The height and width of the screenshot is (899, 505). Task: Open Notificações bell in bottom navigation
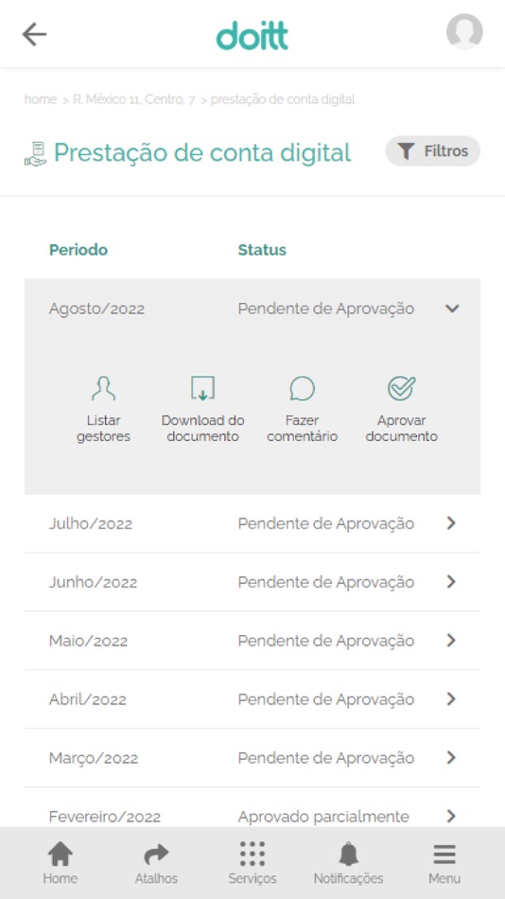348,863
